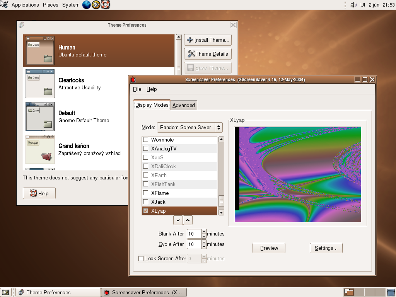Uncheck the XLyap checkbox
Screen dimensions: 396x297
(146, 211)
